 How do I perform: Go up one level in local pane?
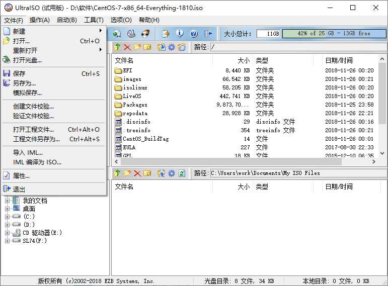click(x=117, y=173)
